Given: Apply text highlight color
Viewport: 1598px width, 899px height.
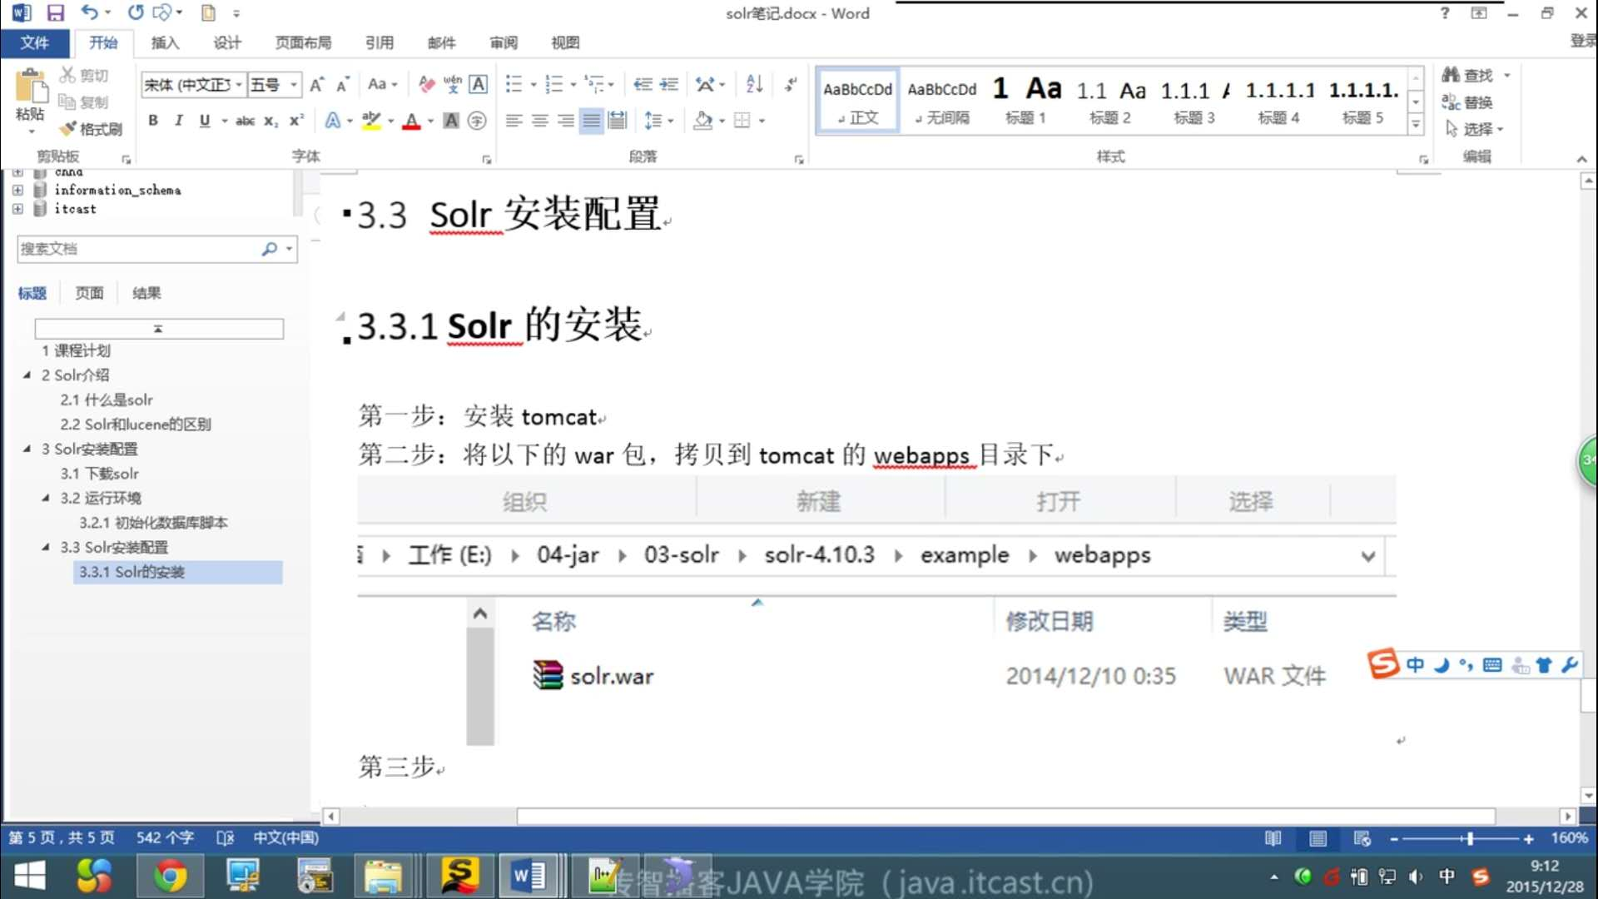Looking at the screenshot, I should (x=371, y=121).
